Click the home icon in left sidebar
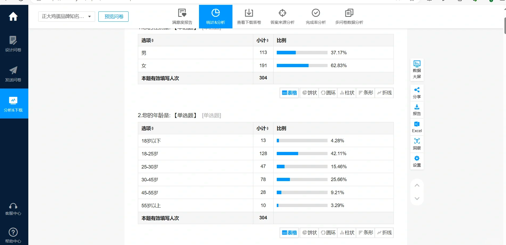506x245 pixels. click(13, 17)
